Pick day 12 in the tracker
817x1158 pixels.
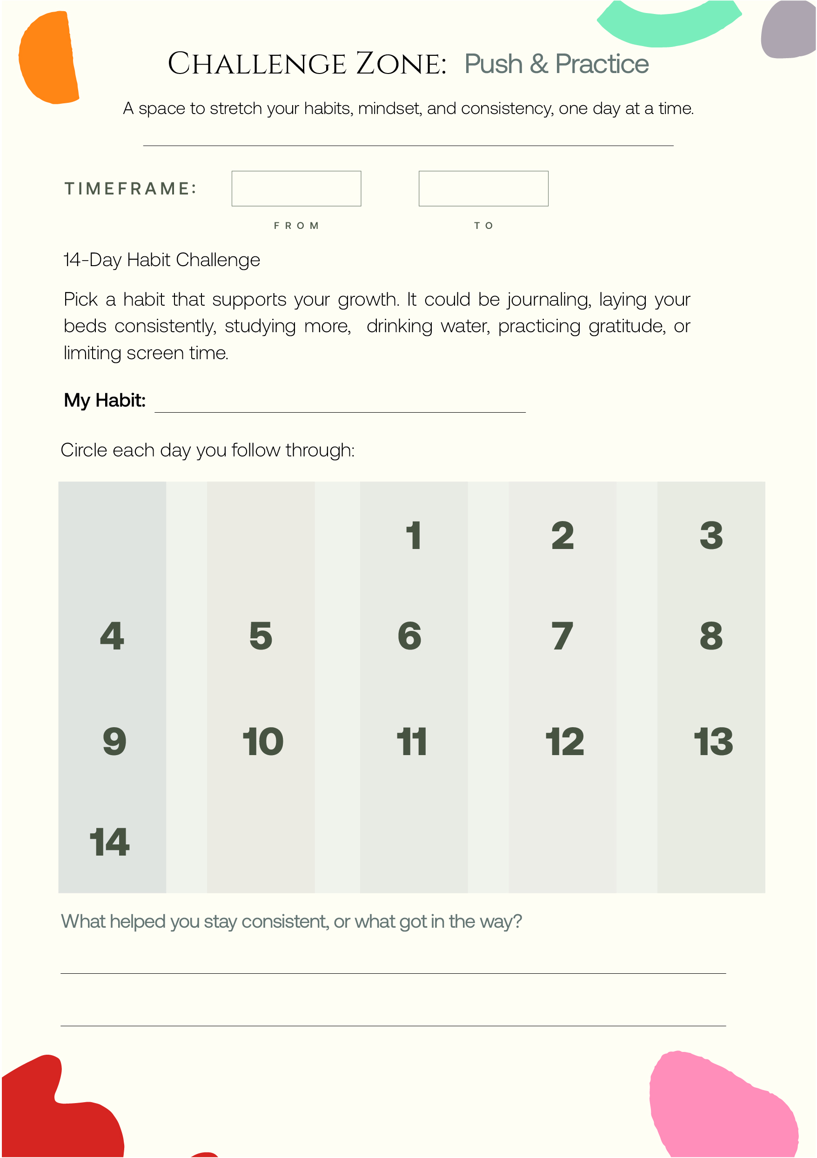pos(564,742)
